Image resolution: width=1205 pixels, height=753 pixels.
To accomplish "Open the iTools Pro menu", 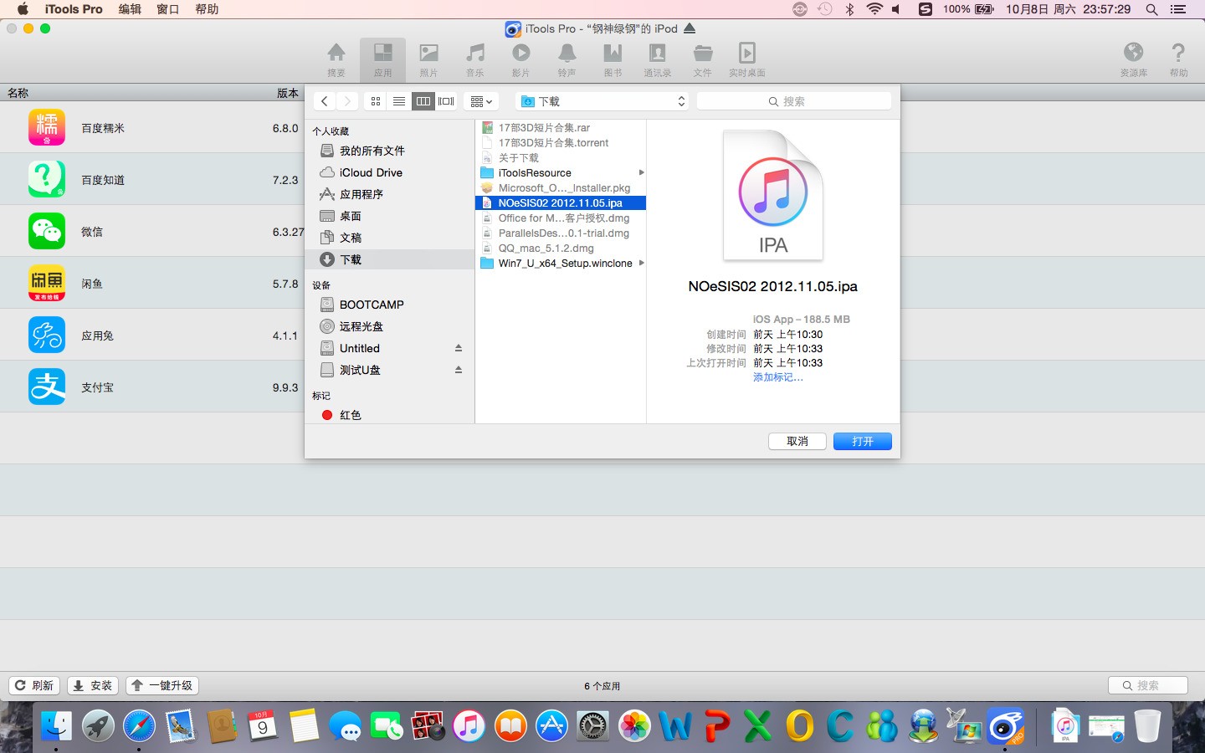I will click(74, 9).
